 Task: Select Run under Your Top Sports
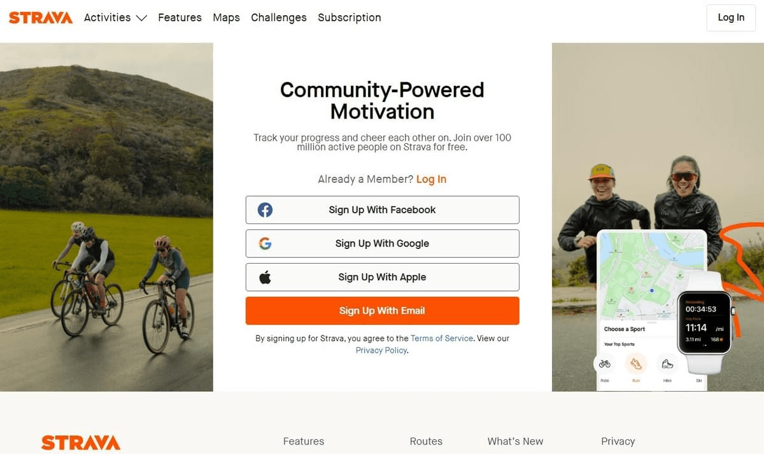tap(635, 363)
